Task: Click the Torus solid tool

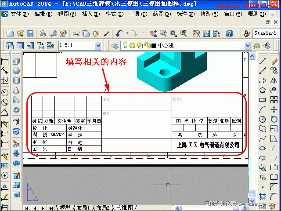Action: pos(16,110)
